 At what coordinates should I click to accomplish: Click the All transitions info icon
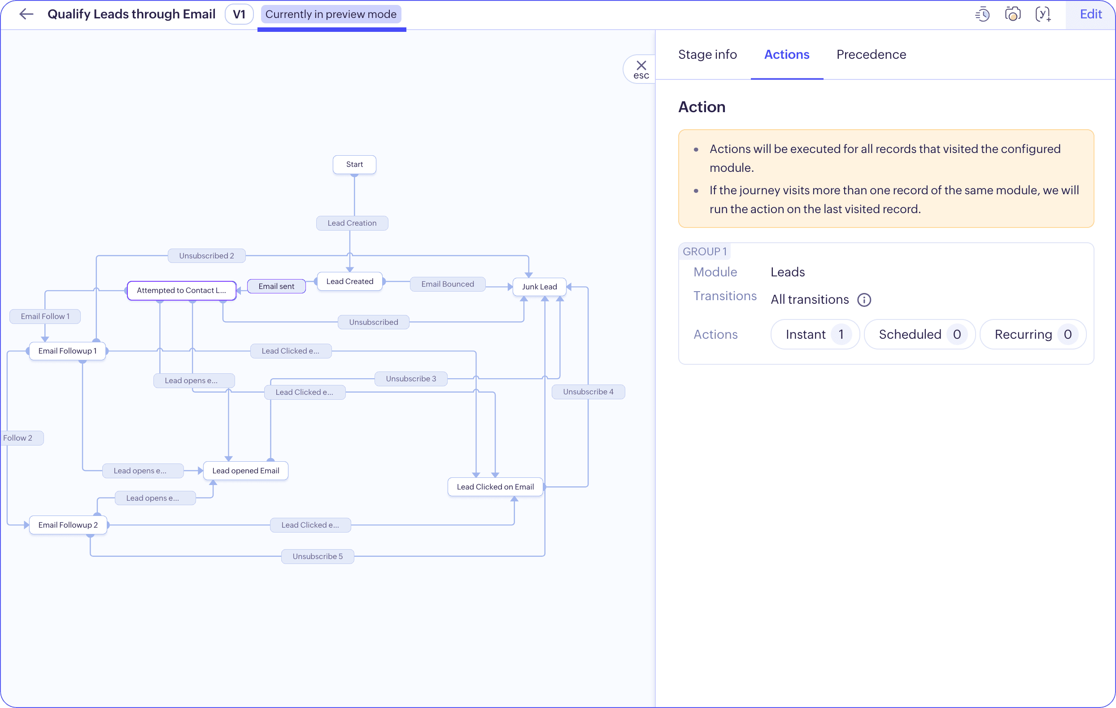(864, 300)
